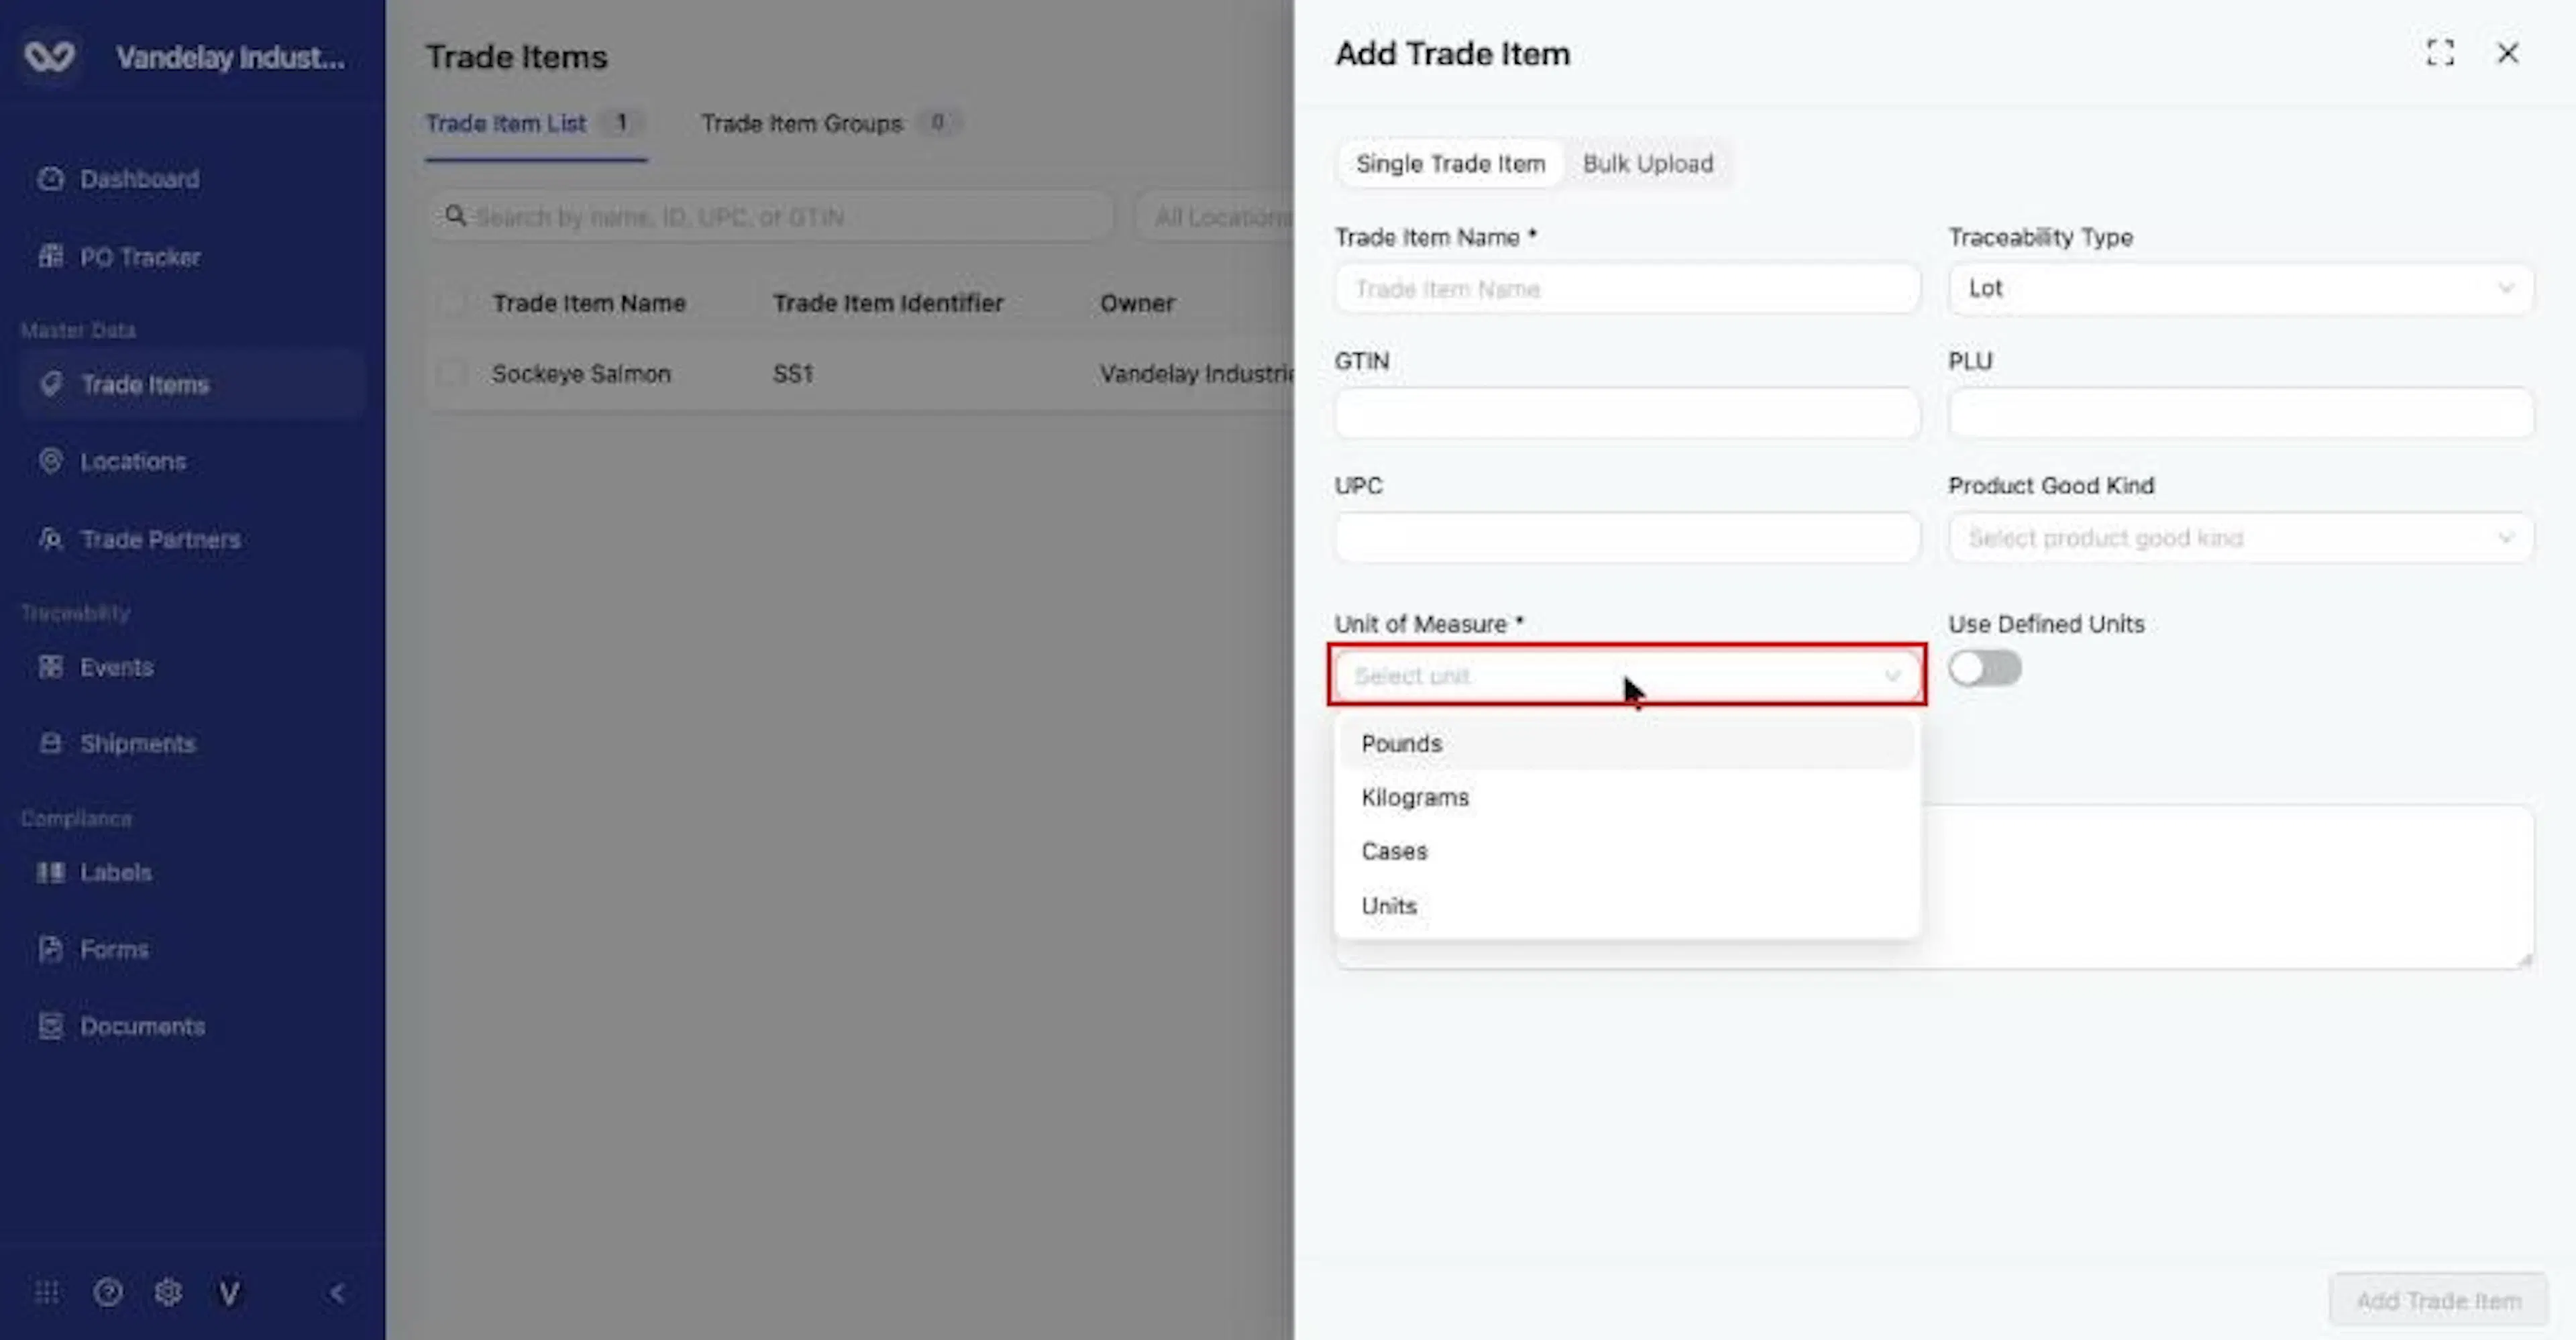Viewport: 2576px width, 1340px height.
Task: Open the settings gear icon
Action: point(168,1293)
